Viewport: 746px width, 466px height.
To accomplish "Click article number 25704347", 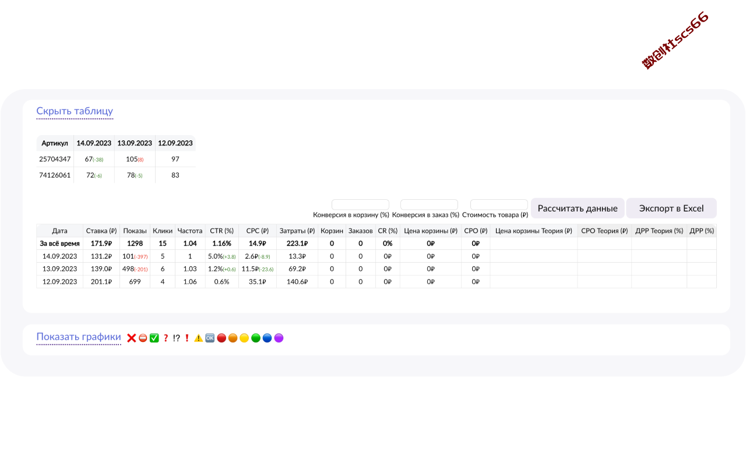I will 55,159.
